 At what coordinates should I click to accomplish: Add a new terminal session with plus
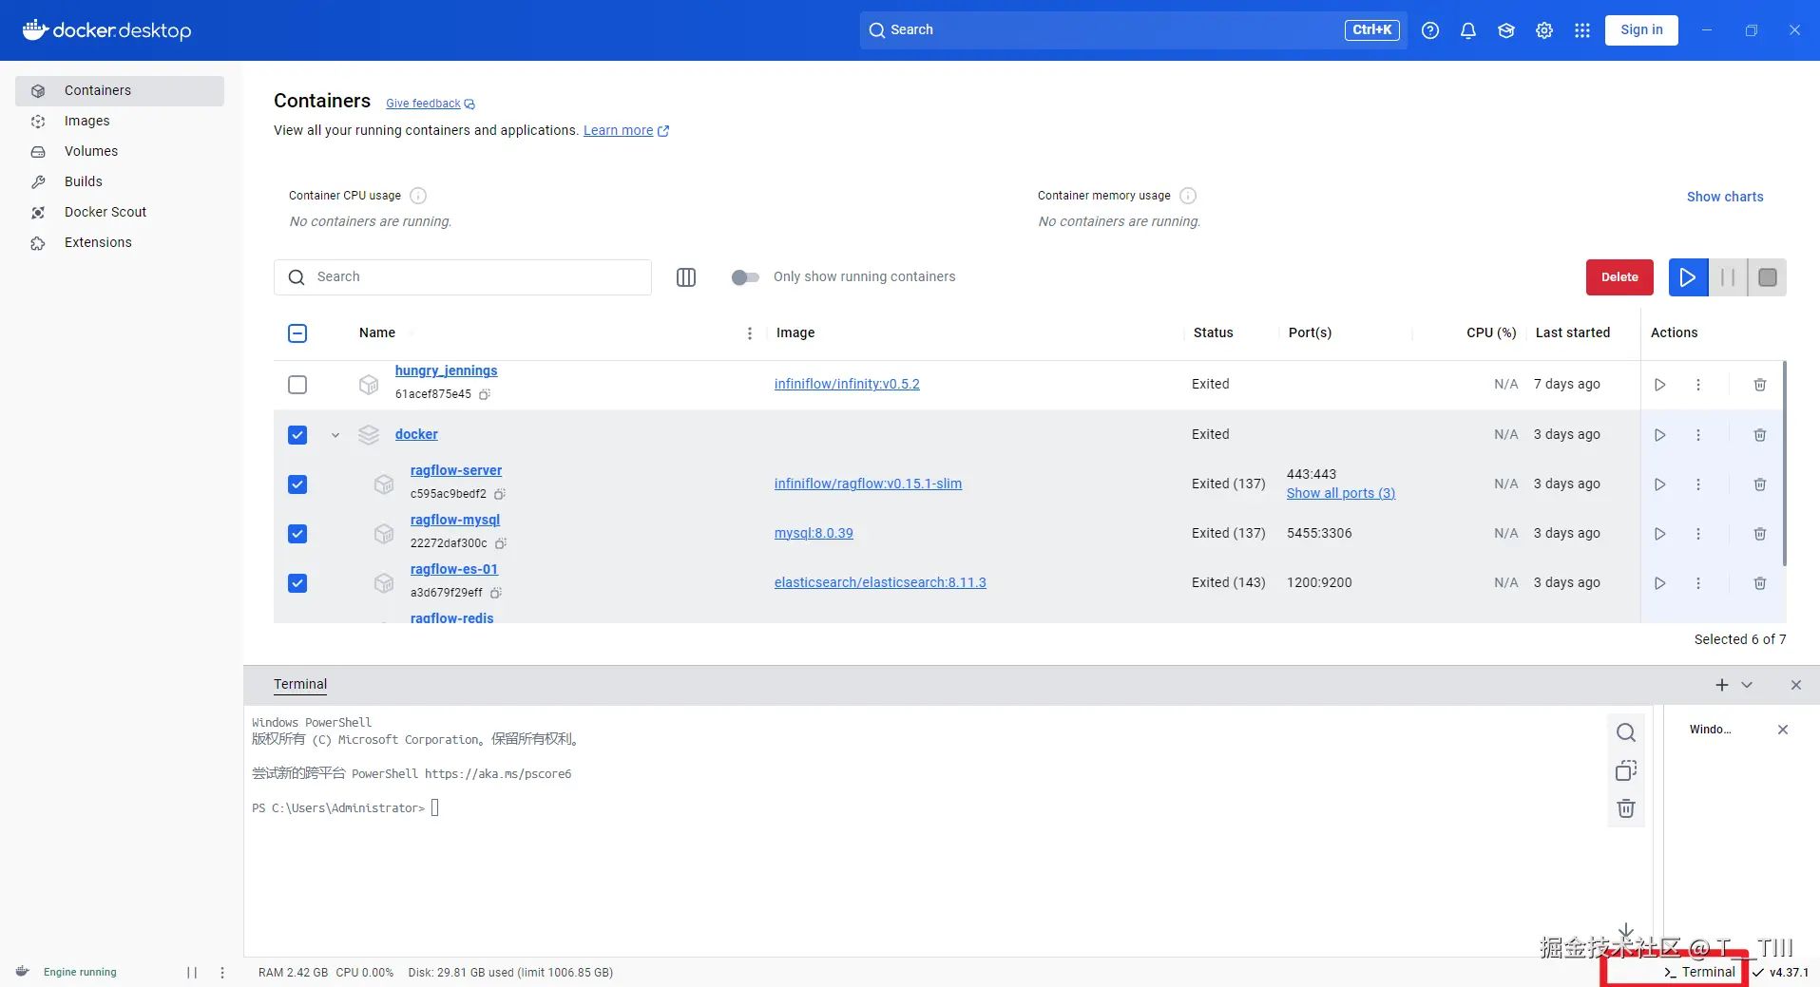coord(1722,685)
